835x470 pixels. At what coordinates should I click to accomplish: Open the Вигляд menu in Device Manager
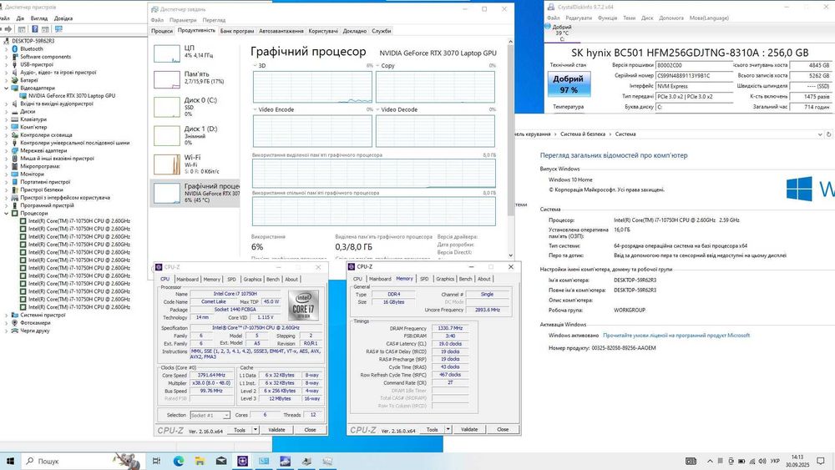[x=39, y=18]
